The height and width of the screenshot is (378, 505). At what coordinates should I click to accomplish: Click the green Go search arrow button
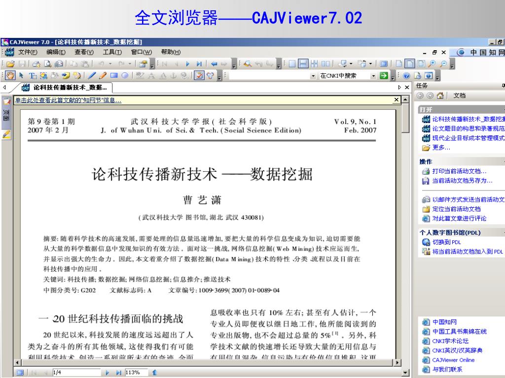(x=384, y=75)
